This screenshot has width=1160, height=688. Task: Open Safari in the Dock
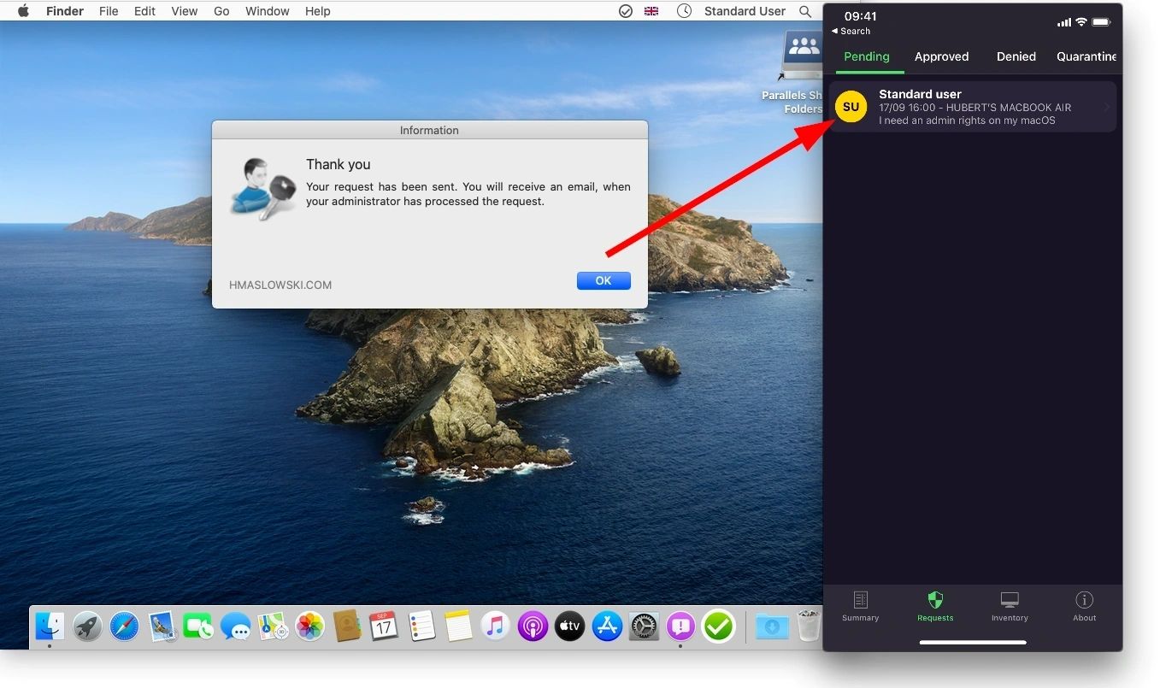pos(124,626)
